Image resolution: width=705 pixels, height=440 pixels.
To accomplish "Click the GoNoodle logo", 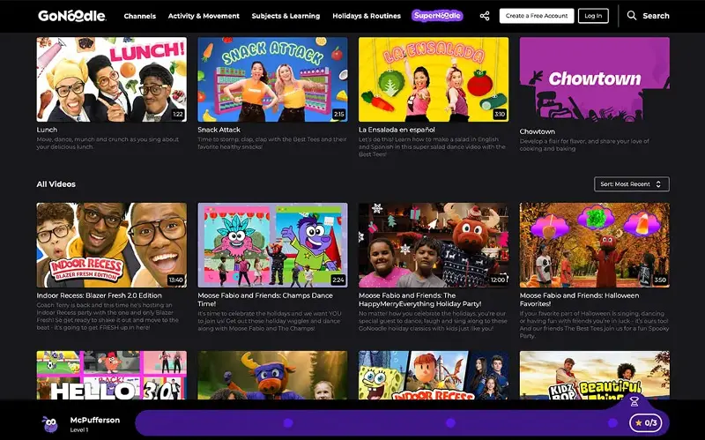I will 72,16.
